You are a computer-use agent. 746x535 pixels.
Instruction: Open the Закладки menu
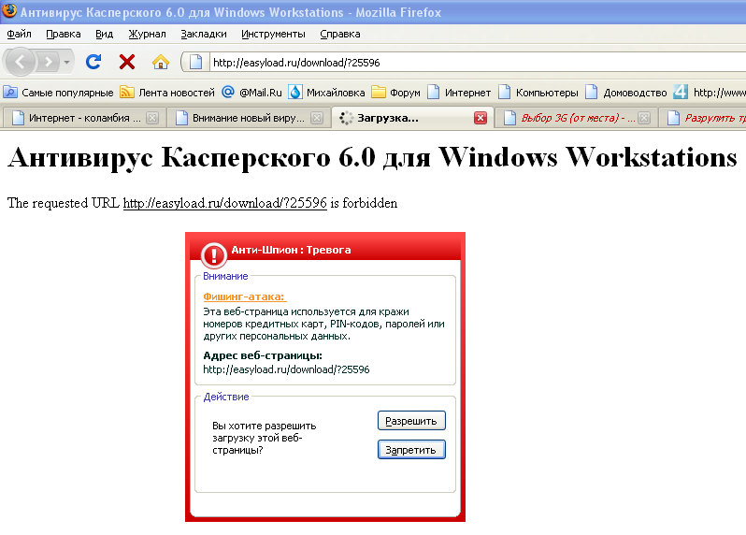click(x=204, y=34)
